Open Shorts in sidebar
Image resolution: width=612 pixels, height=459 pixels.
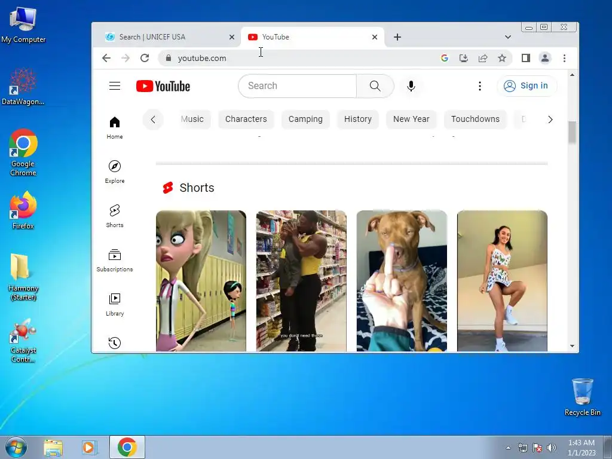pyautogui.click(x=115, y=216)
